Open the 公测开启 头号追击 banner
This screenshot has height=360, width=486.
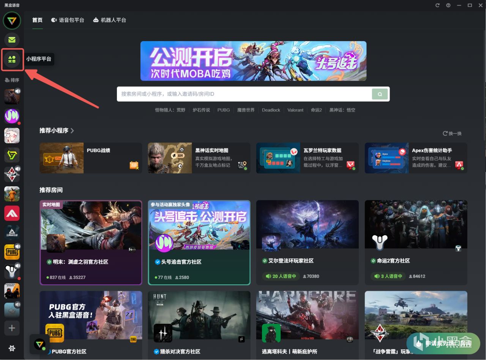pyautogui.click(x=253, y=61)
